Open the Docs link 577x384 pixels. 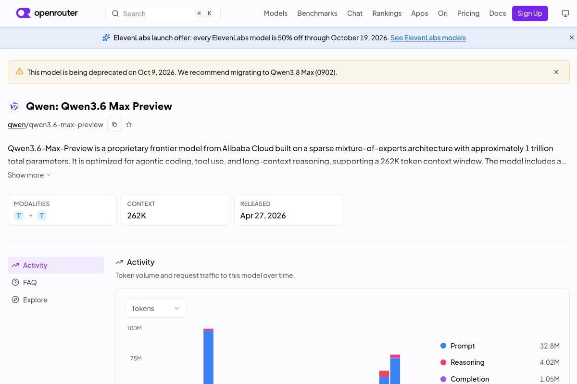(497, 13)
